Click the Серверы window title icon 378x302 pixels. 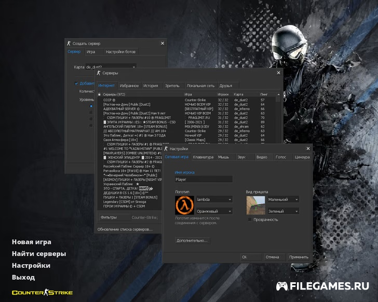point(100,73)
